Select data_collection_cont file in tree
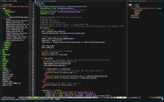164x102 pixels. [19, 17]
